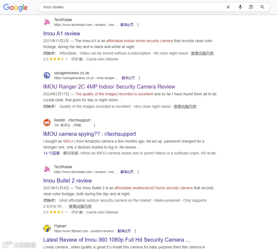Open more options dots for Reddit result
Screen dimensions: 277x250
click(94, 125)
